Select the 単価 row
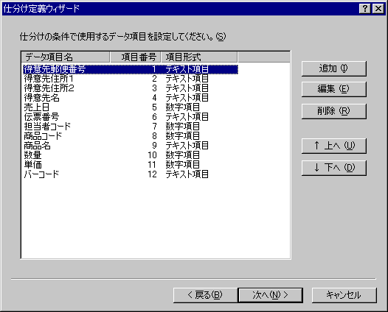The width and height of the screenshot is (388, 312). click(x=131, y=165)
